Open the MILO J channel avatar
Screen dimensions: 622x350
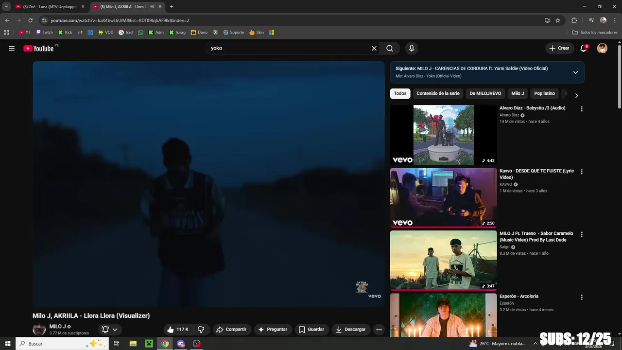[x=39, y=330]
